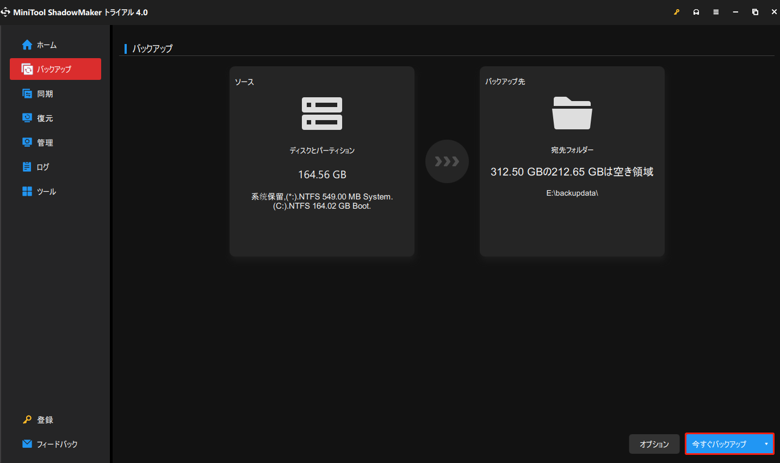Expand the Back Up Now dropdown arrow

coord(765,444)
